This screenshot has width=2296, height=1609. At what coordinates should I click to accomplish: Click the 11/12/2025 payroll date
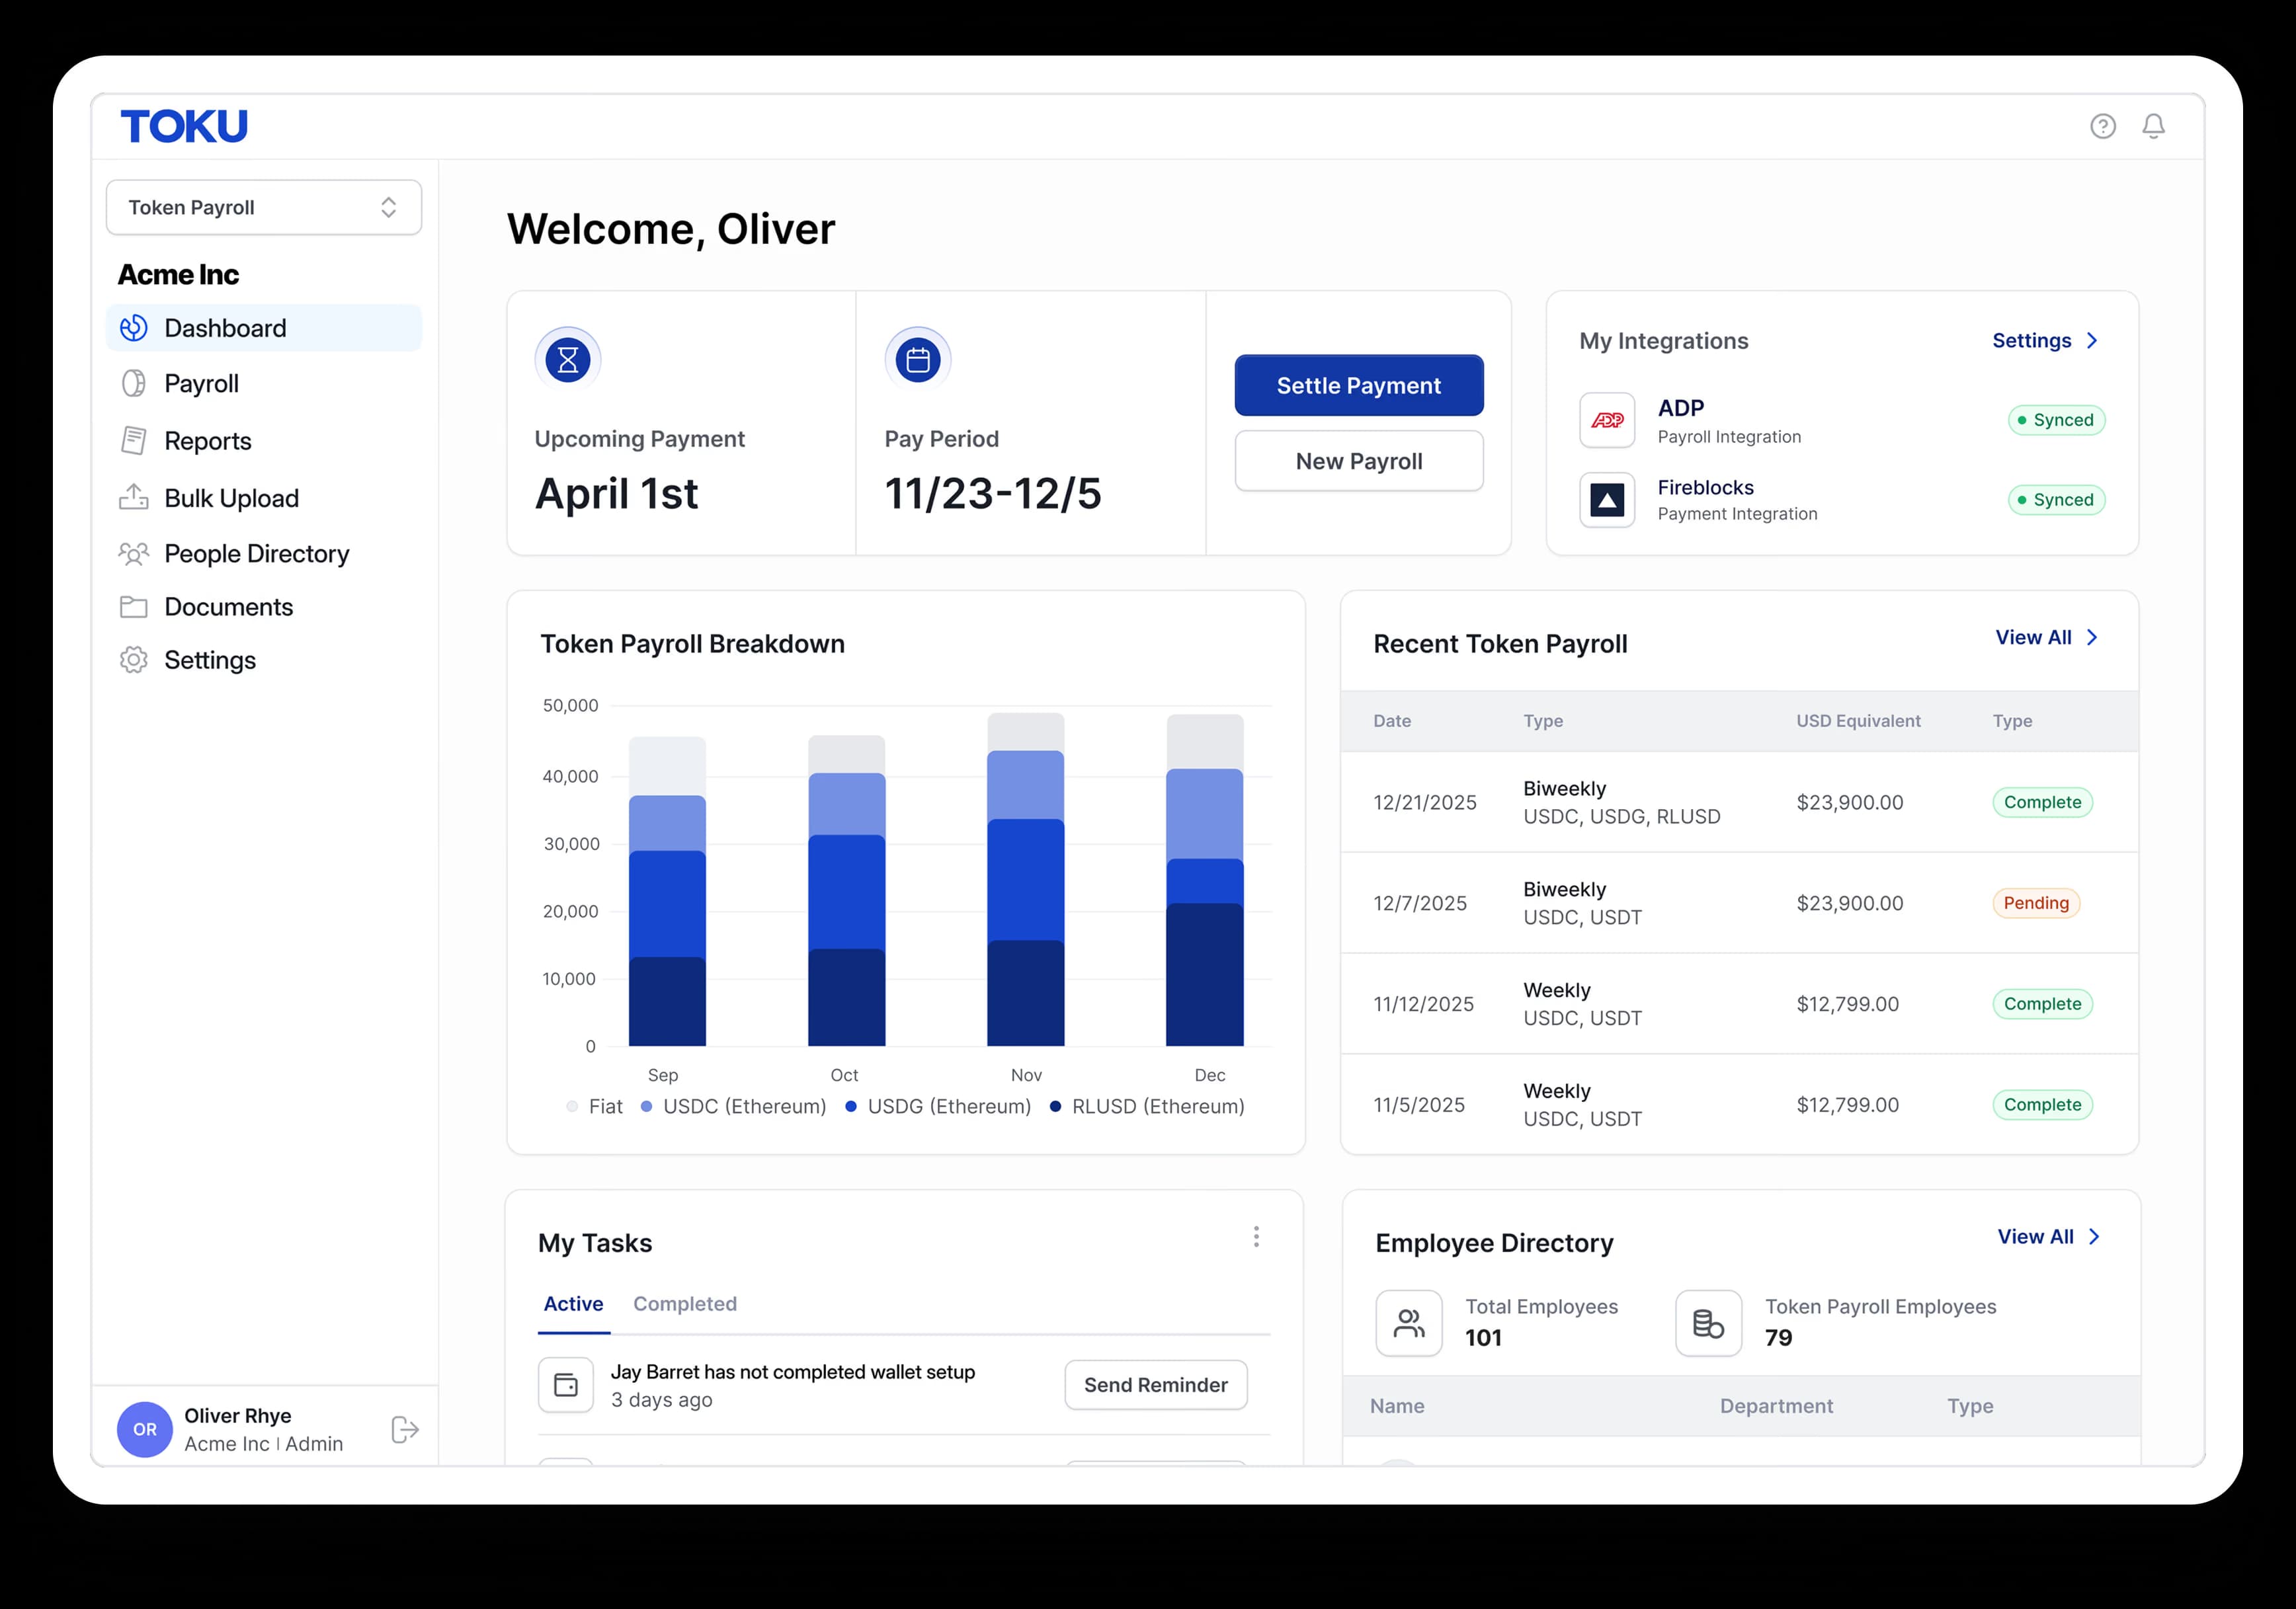(1423, 1004)
